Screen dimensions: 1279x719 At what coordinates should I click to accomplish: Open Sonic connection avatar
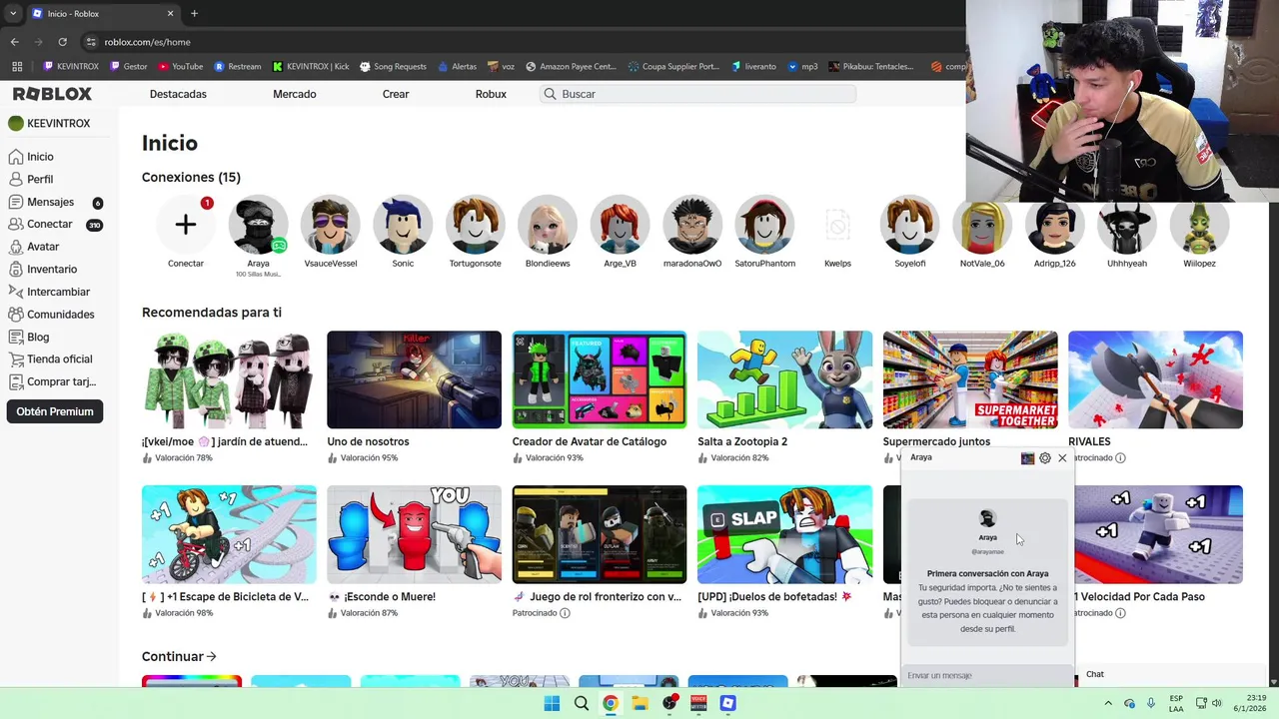tap(403, 225)
